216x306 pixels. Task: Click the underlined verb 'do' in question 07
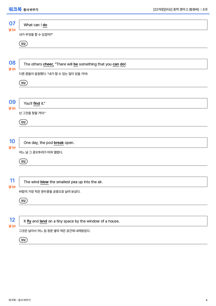[x=45, y=25]
